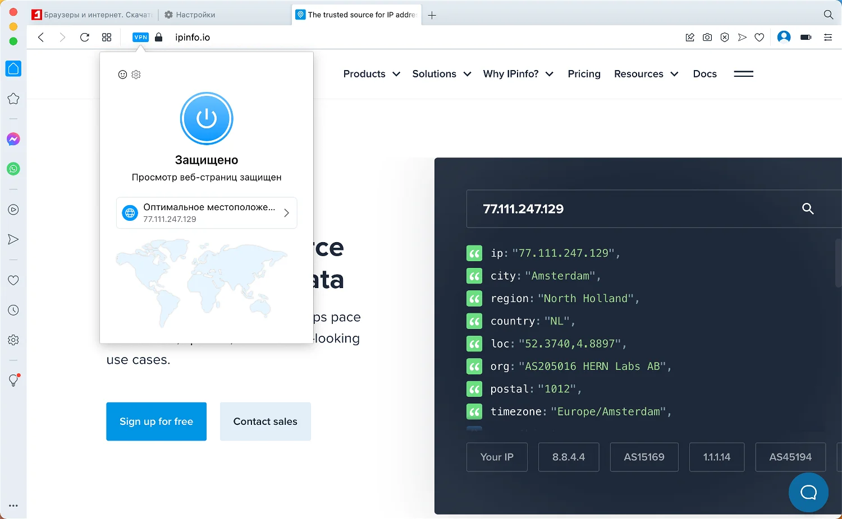Take a snapshot with the camera icon
Viewport: 842px width, 519px height.
click(707, 38)
